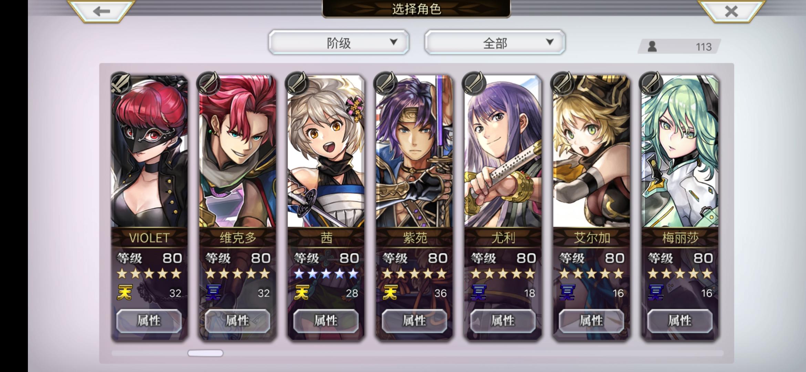The image size is (806, 372).
Task: Open 紫苑's 属性 button
Action: click(414, 321)
